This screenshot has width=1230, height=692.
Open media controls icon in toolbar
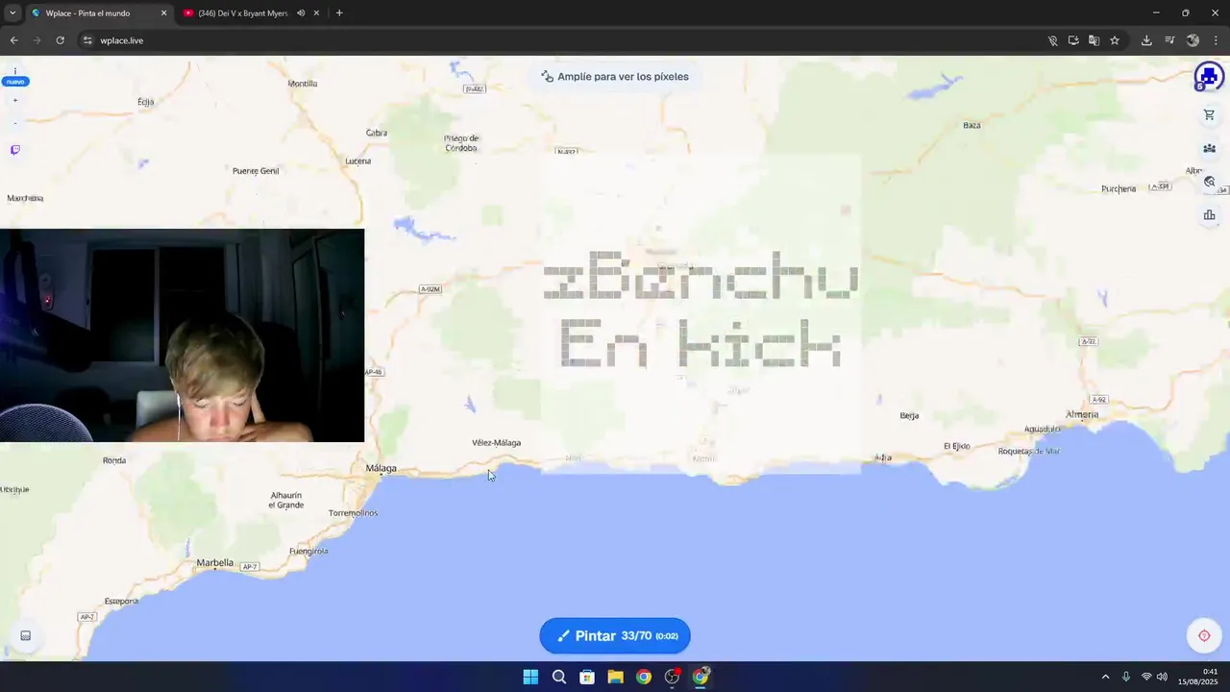point(1169,40)
